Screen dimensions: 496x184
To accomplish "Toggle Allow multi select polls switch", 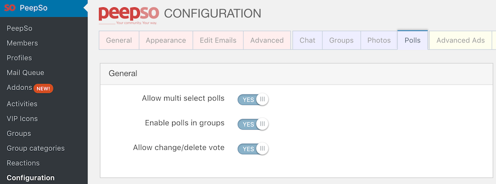I will [253, 99].
